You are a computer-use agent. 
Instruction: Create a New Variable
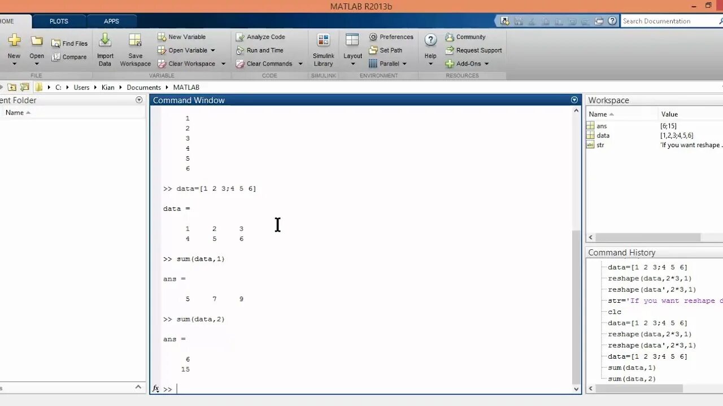coord(181,37)
